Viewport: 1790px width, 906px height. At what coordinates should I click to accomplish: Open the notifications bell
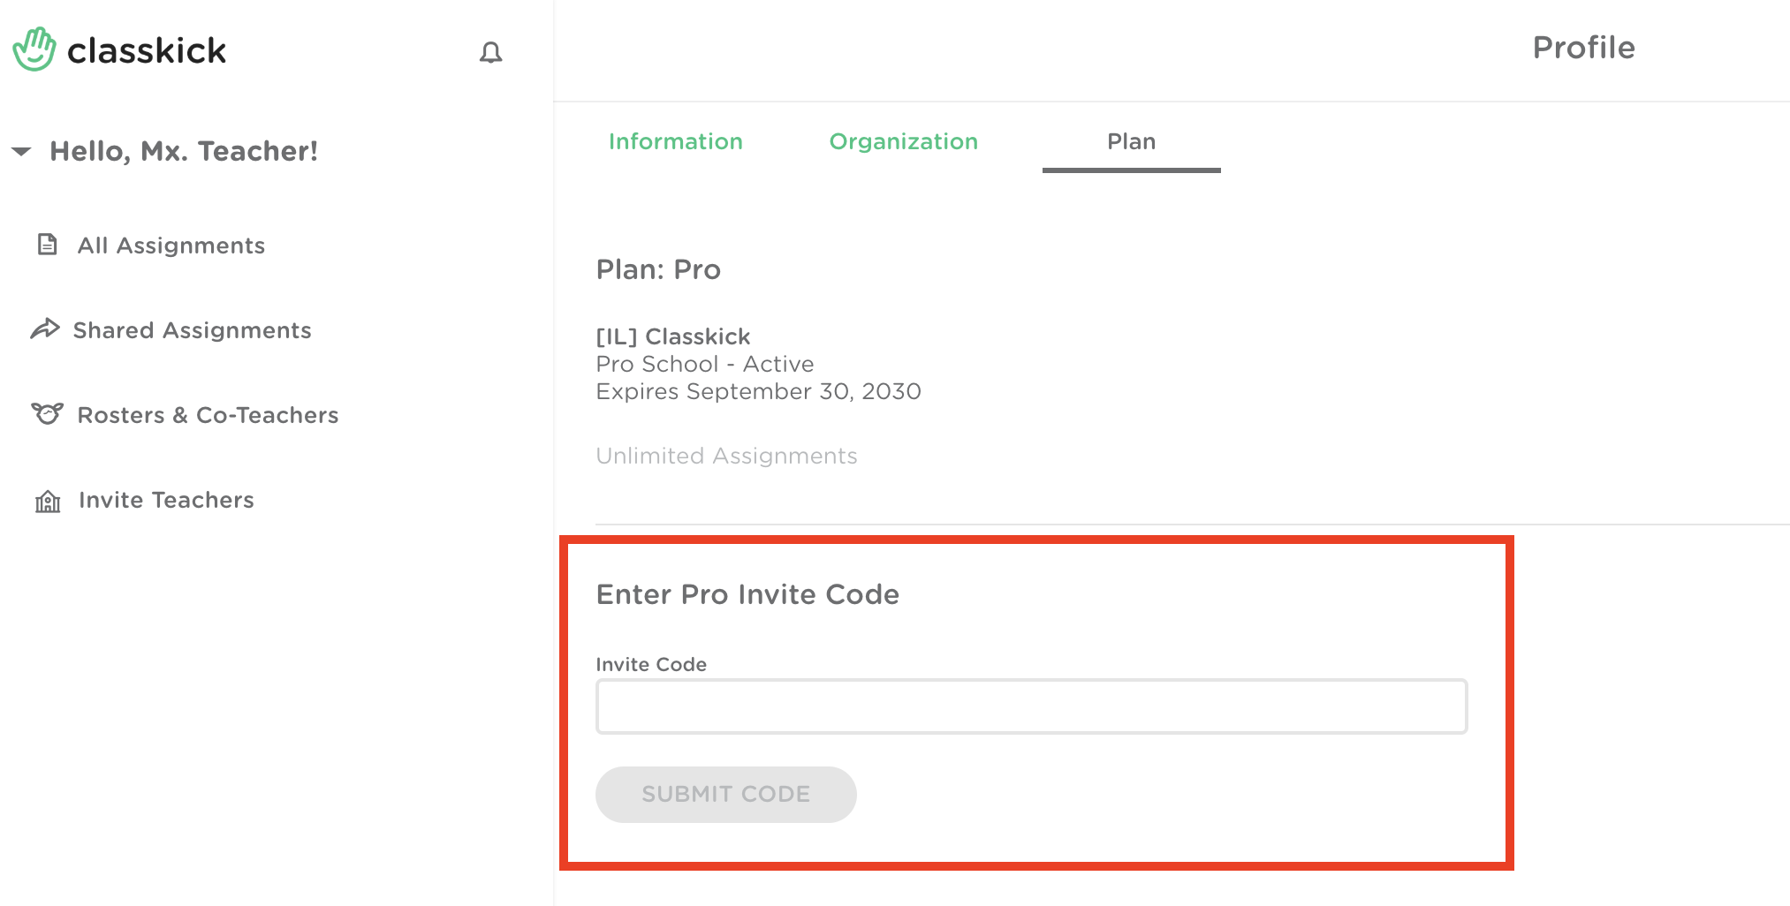point(490,53)
